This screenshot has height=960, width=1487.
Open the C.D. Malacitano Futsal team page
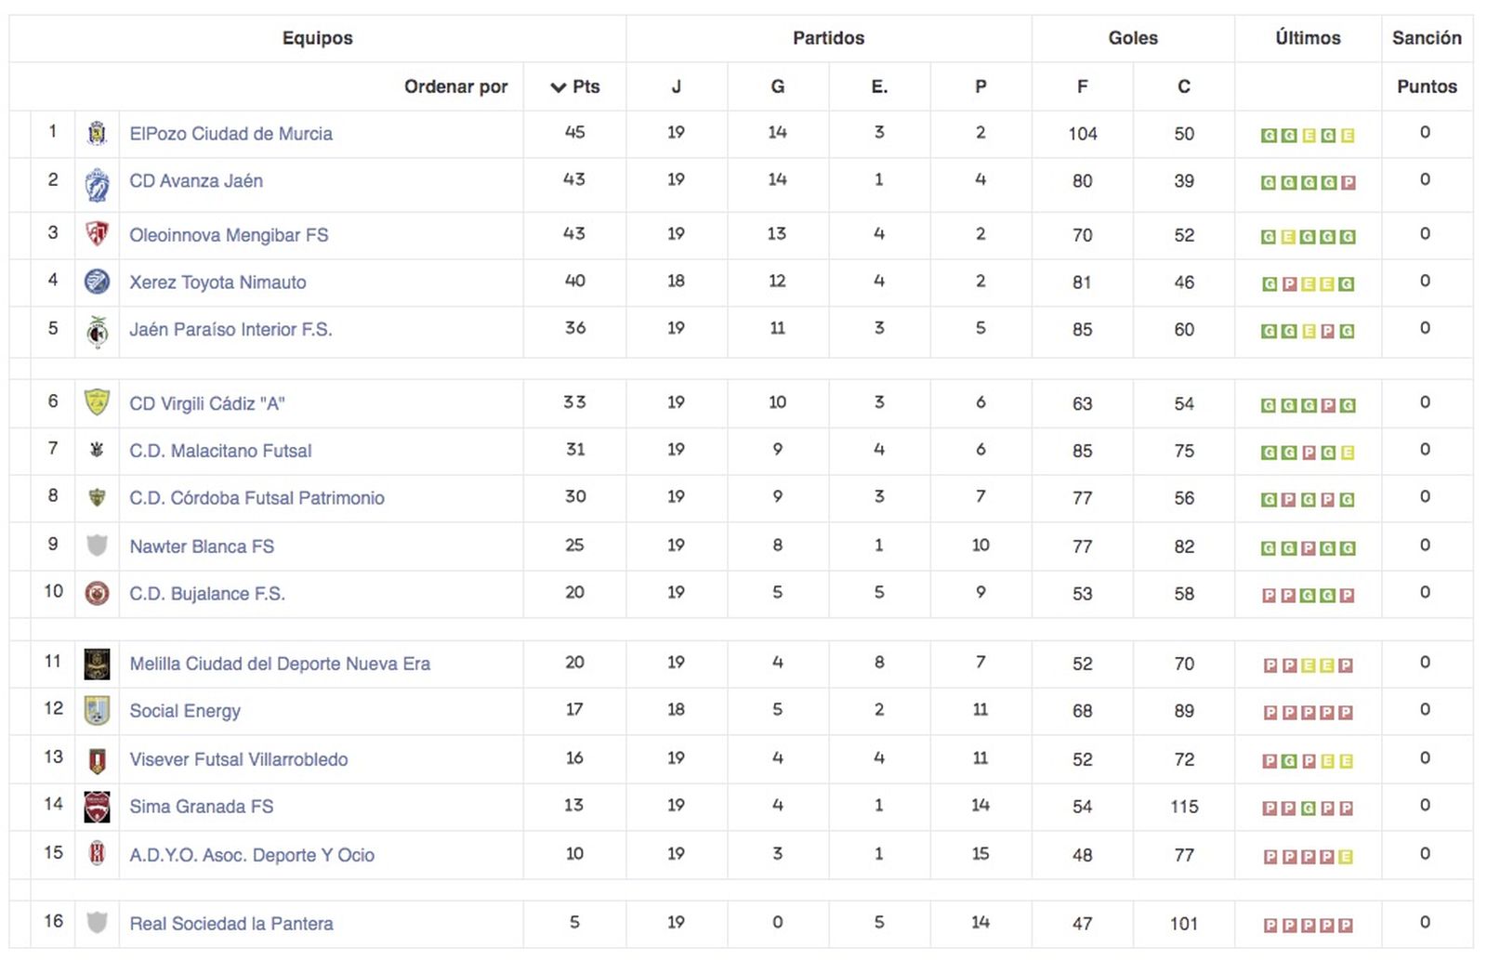coord(220,450)
